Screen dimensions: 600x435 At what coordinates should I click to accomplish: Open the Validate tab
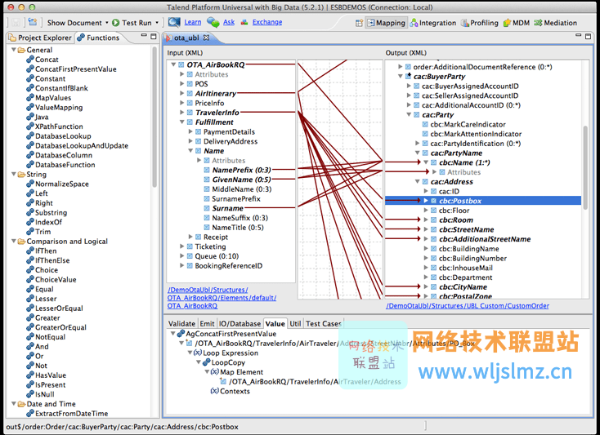tap(181, 323)
